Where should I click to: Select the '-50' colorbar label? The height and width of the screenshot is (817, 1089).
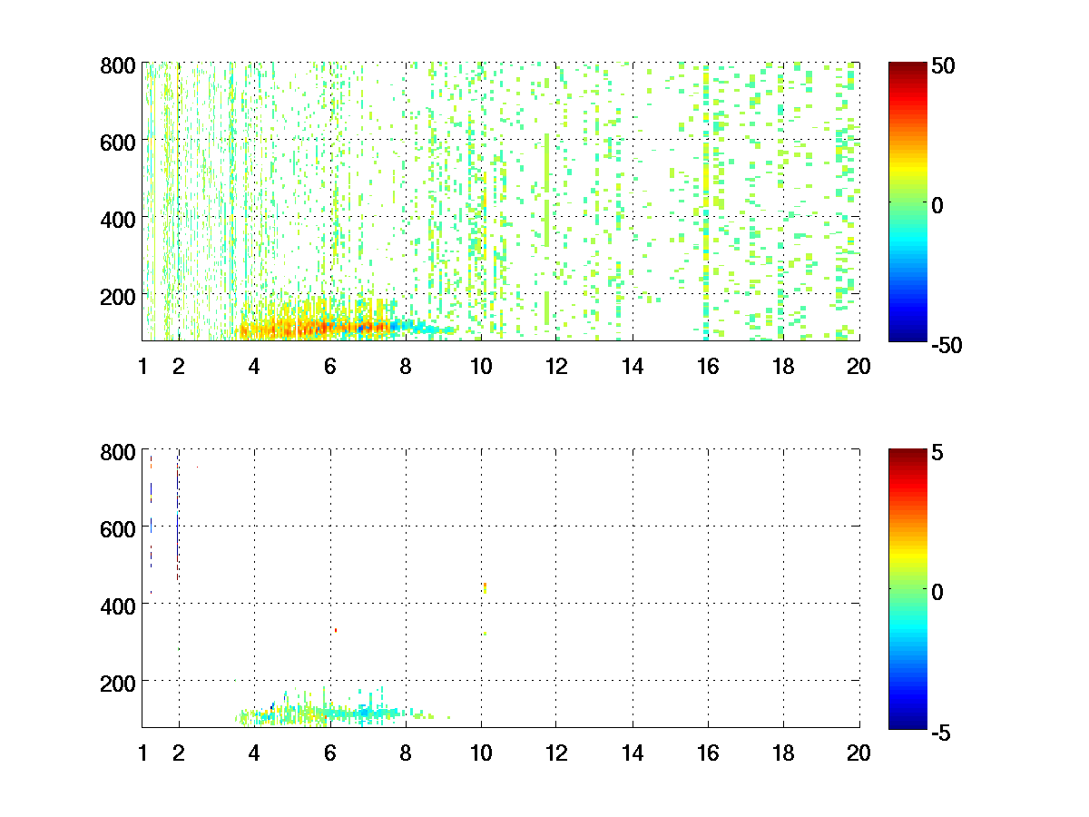click(947, 345)
